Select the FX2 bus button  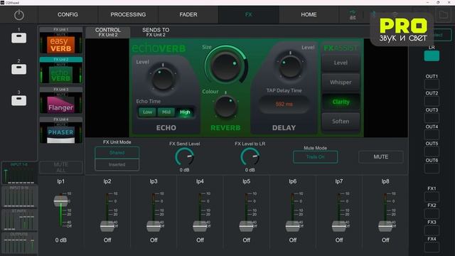(x=432, y=214)
